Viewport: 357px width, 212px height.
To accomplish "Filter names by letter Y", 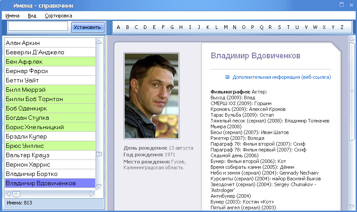I will click(333, 27).
